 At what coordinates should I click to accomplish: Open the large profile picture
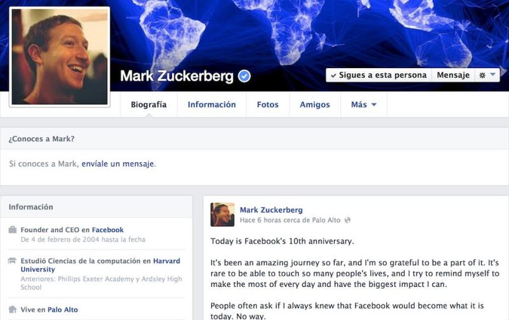coord(60,57)
